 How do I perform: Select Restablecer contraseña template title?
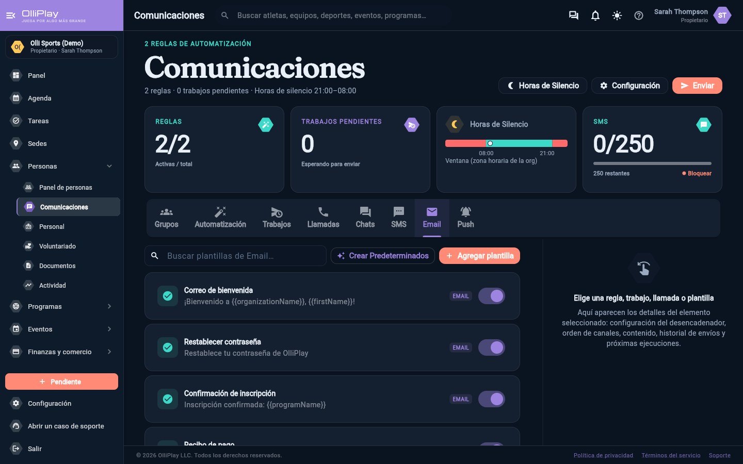click(x=222, y=342)
